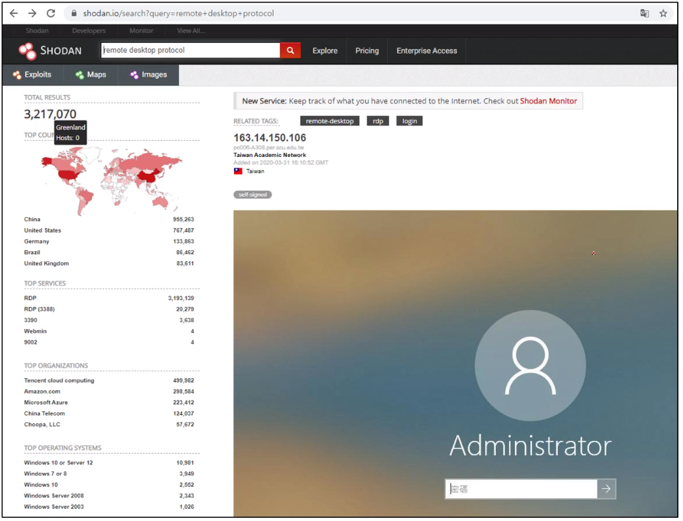Click the Shodan logo

[50, 51]
